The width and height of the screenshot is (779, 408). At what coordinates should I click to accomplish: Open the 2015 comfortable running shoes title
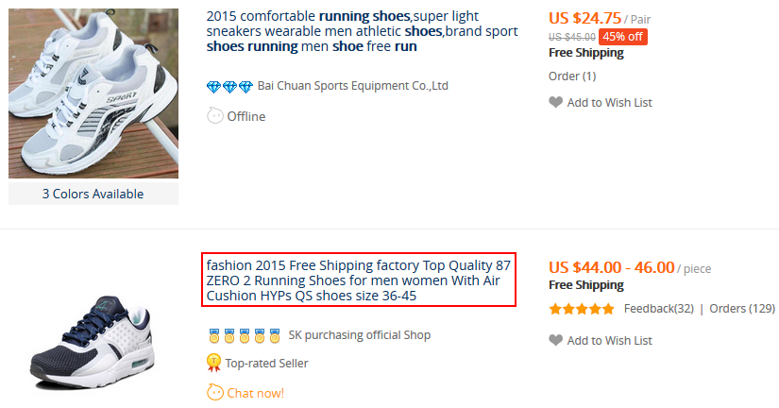point(362,31)
